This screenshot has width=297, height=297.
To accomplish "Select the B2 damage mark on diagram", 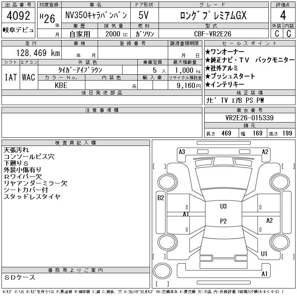I will [x=161, y=198].
